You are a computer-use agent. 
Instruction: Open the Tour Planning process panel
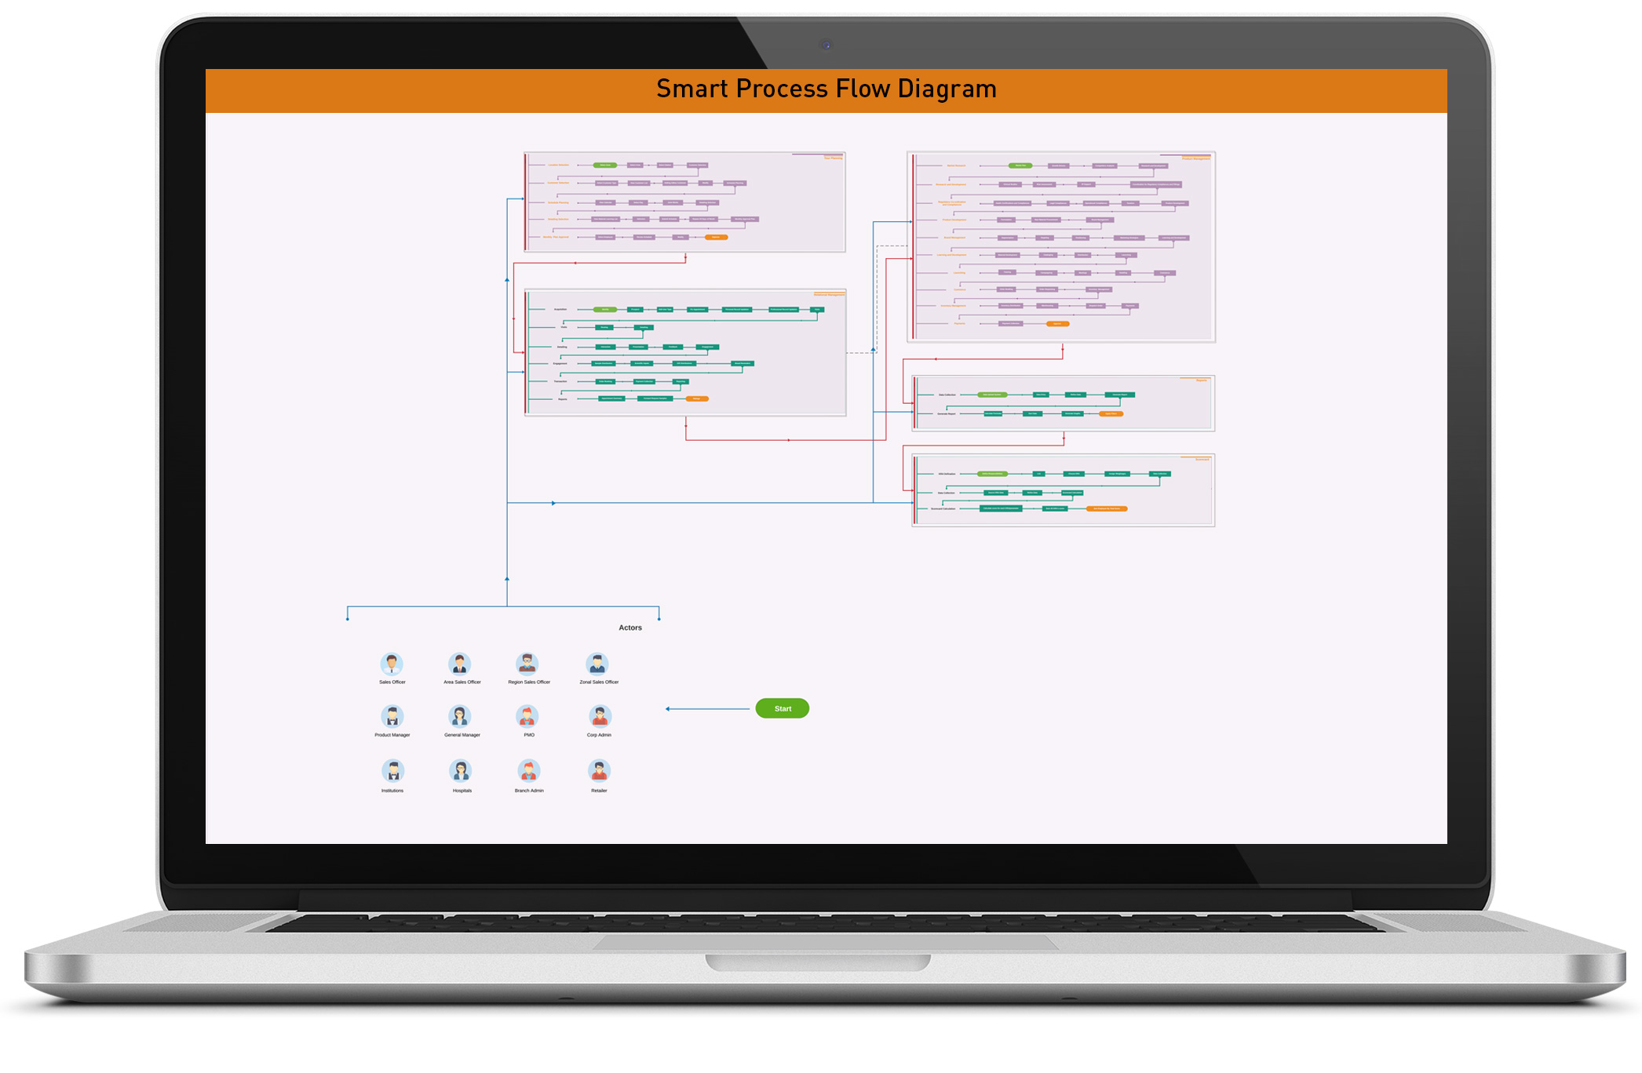[x=684, y=202]
